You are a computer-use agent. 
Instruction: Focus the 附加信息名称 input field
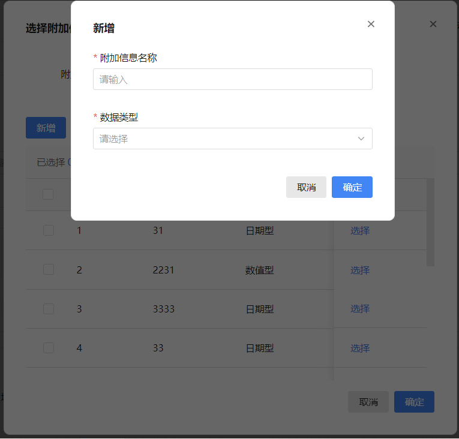[232, 79]
